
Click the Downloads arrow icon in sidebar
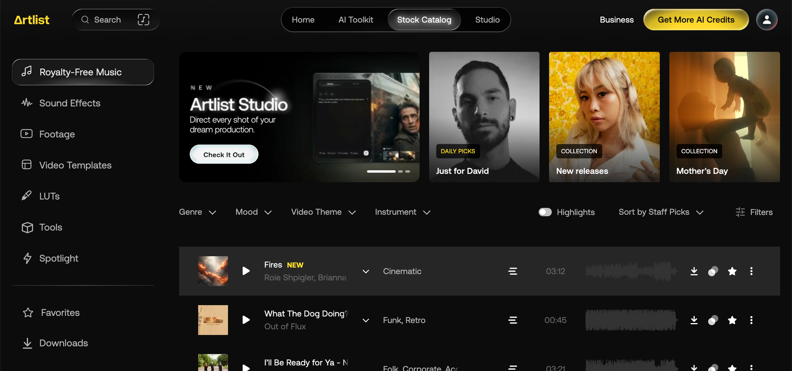27,343
